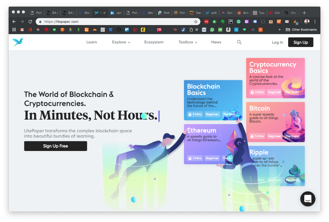The height and width of the screenshot is (222, 329).
Task: Show hidden bookmarks via the overflow chevron
Action: click(x=280, y=30)
